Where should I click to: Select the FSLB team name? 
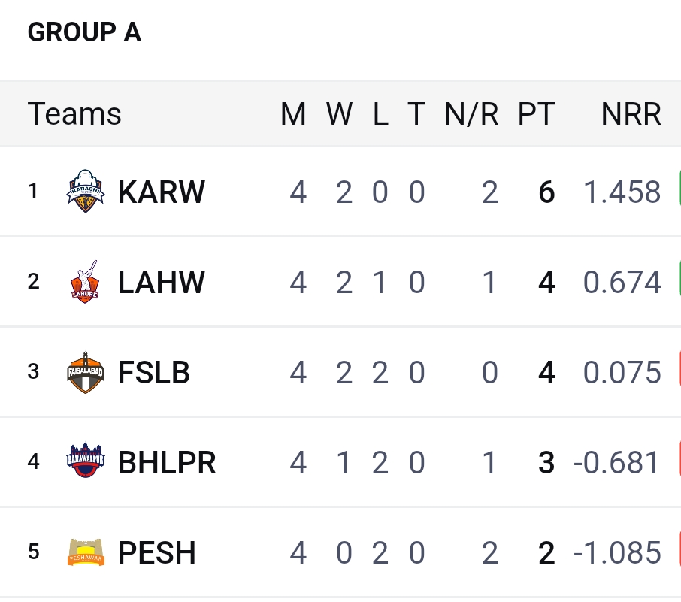[x=153, y=373]
